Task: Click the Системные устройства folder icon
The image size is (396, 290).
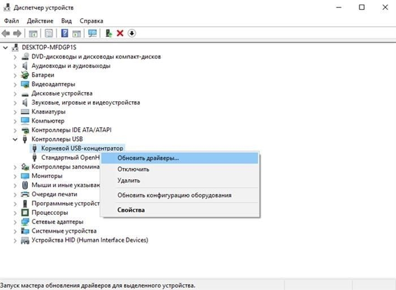Action: click(25, 231)
